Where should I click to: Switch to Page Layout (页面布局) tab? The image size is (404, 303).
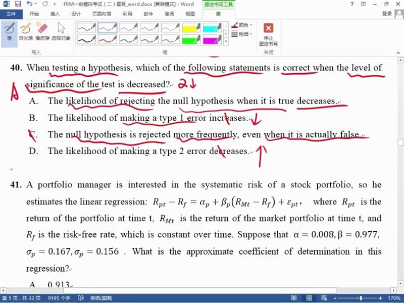[103, 14]
